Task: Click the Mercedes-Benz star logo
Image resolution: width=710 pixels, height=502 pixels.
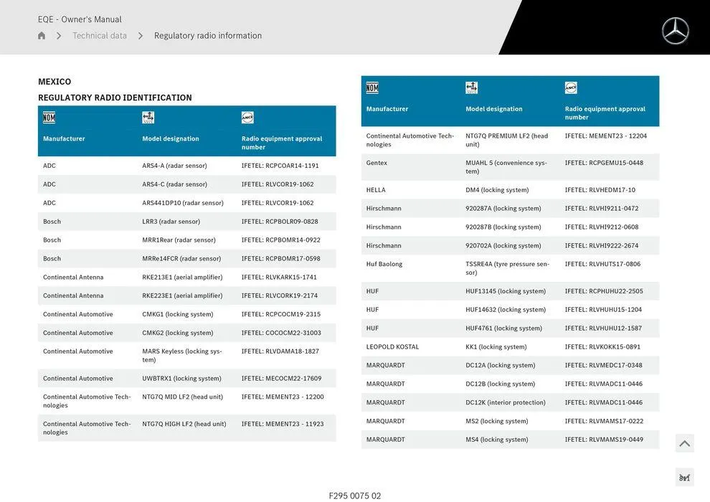Action: [x=675, y=31]
